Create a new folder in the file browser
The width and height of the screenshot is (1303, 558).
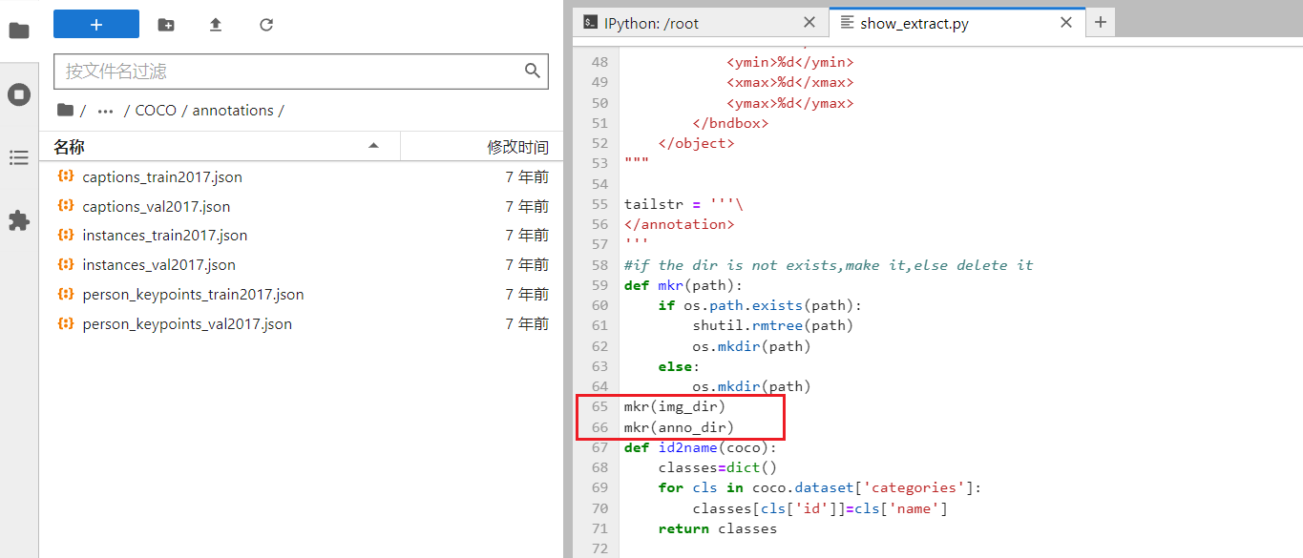pyautogui.click(x=165, y=24)
